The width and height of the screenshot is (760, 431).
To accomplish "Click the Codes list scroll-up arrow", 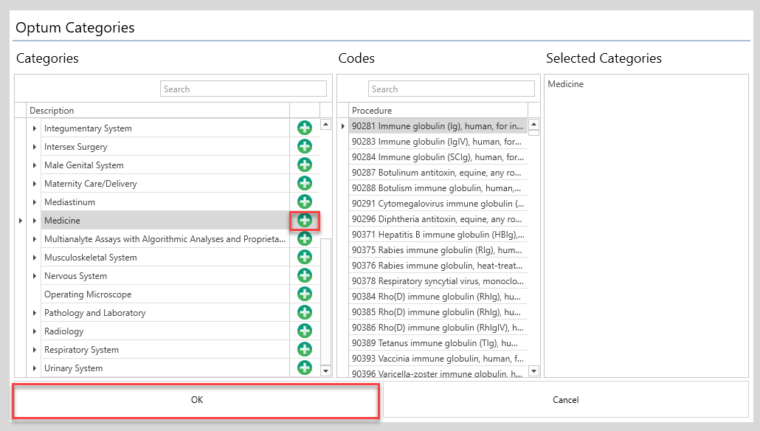I will tap(533, 125).
